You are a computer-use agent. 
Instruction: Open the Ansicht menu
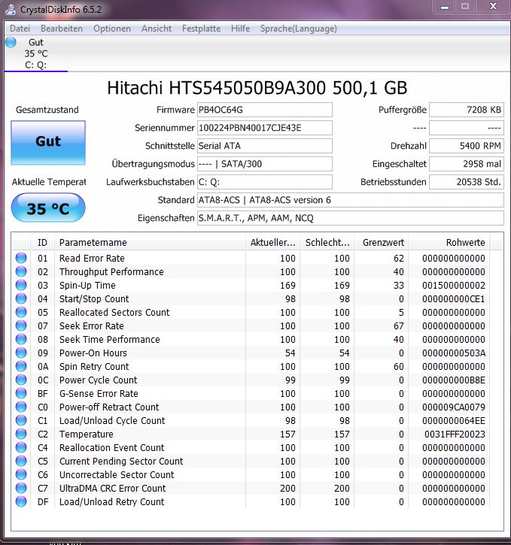coord(157,29)
